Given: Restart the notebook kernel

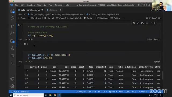Looking at the screenshot, I should [x=89, y=18].
